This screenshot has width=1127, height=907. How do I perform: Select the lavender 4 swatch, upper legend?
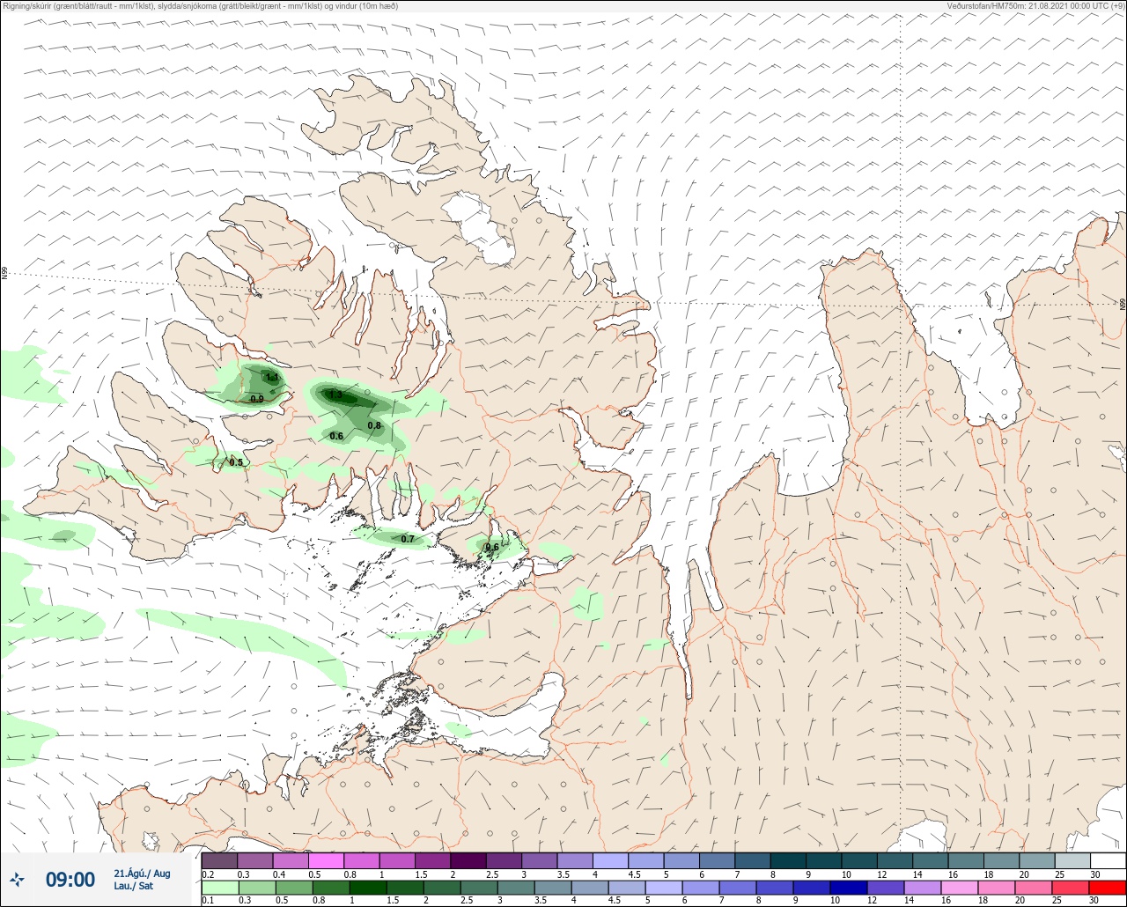pyautogui.click(x=610, y=860)
